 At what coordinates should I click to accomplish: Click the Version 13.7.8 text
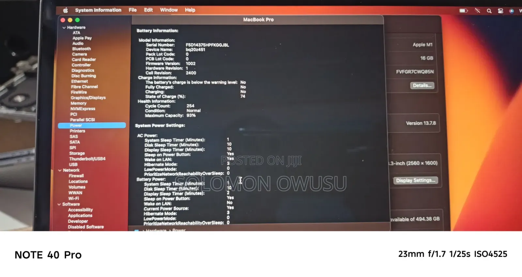pyautogui.click(x=421, y=123)
